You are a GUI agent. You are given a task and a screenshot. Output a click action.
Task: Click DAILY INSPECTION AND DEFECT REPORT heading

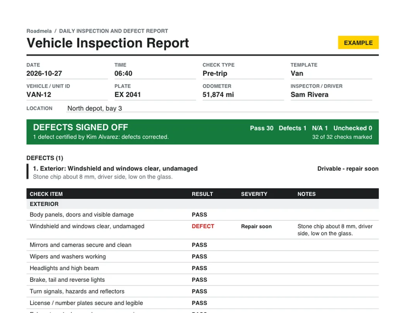coord(114,31)
